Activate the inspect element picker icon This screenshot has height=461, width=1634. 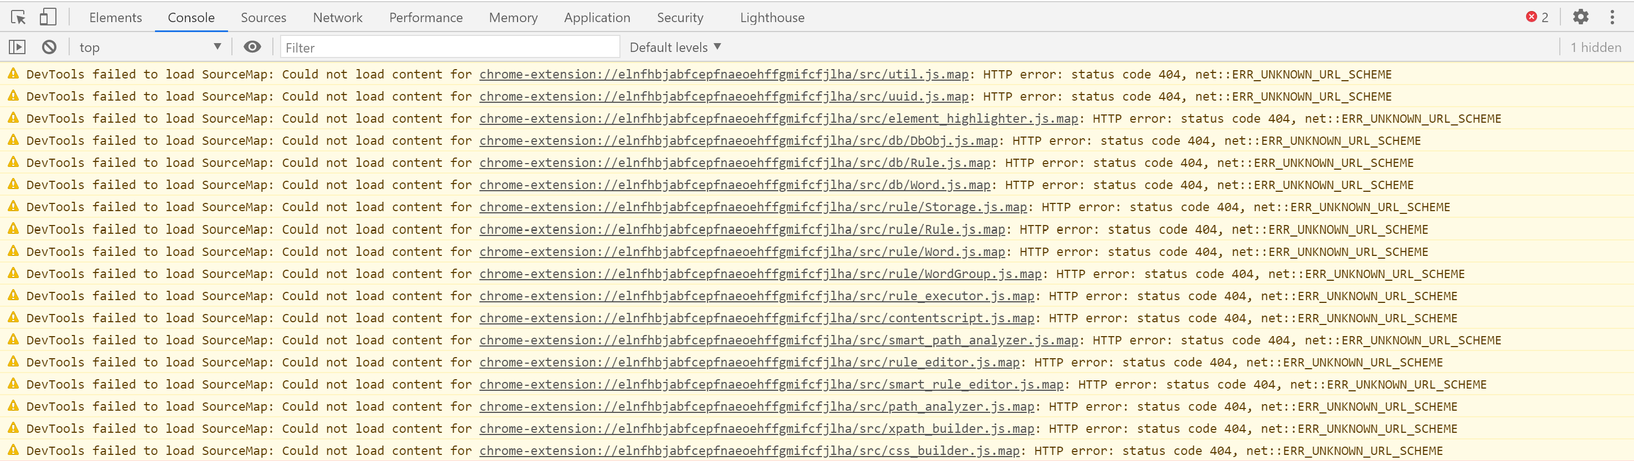pos(18,17)
